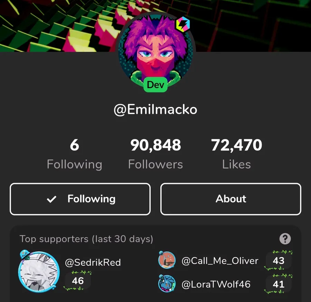View the 6 Following list

(75, 154)
